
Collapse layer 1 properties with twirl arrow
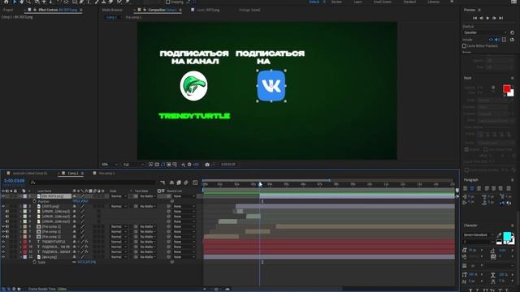coord(21,196)
